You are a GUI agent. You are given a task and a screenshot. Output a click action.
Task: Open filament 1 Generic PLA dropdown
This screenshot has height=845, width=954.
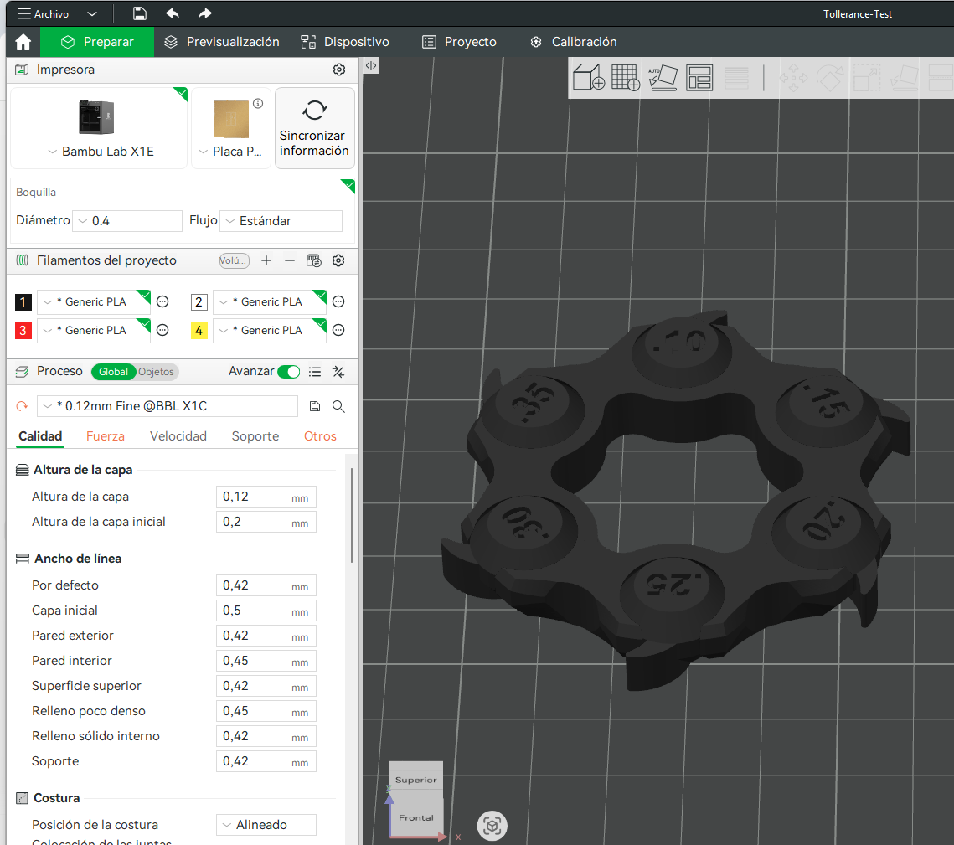click(94, 301)
